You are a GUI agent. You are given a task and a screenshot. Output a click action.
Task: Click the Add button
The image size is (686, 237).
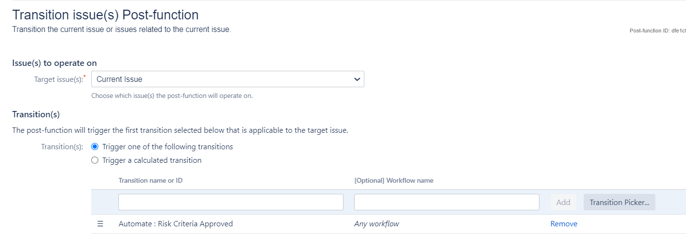(x=563, y=202)
